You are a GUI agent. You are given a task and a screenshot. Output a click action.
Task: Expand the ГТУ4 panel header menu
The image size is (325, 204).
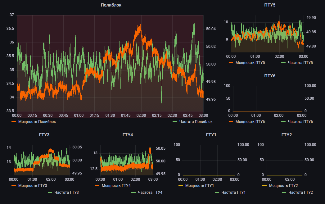[128, 135]
